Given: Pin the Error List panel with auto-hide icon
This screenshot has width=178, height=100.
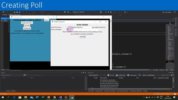Looking at the screenshot, I should pos(171,73).
